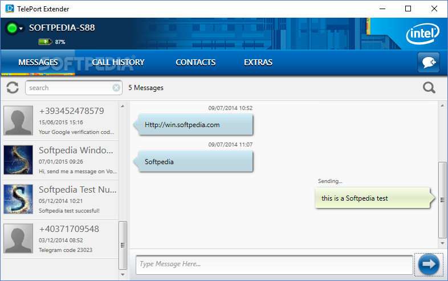
Task: Click the 87% battery percentage text
Action: point(60,42)
